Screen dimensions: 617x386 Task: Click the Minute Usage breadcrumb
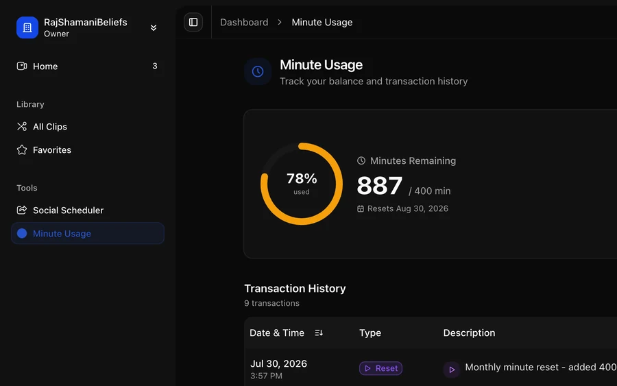pyautogui.click(x=322, y=23)
